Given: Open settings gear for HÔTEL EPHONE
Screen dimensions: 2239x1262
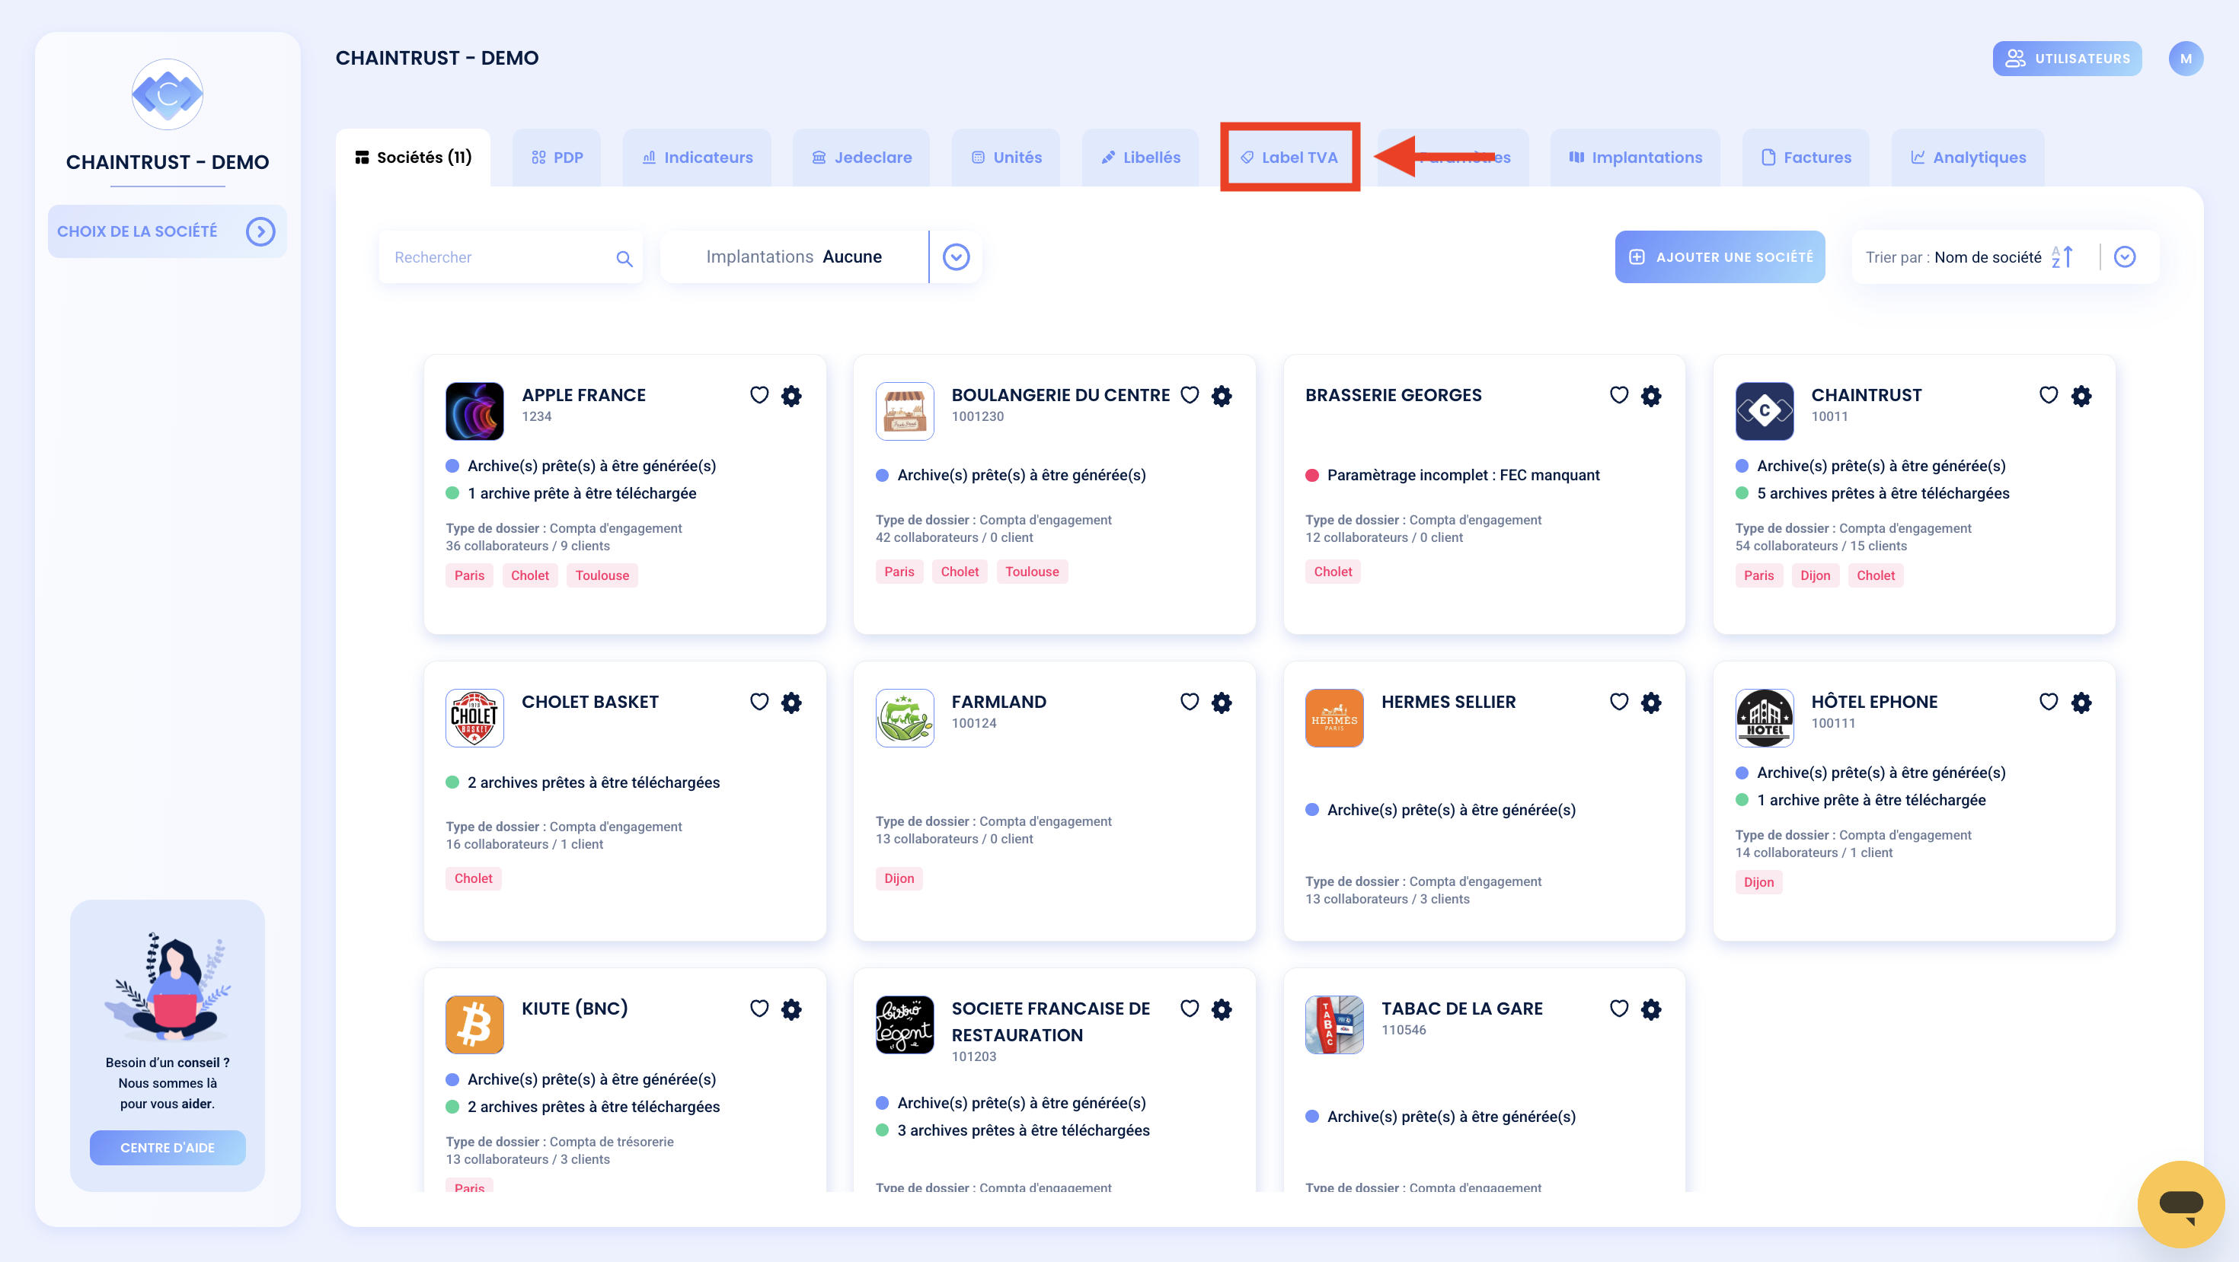Looking at the screenshot, I should (2081, 703).
